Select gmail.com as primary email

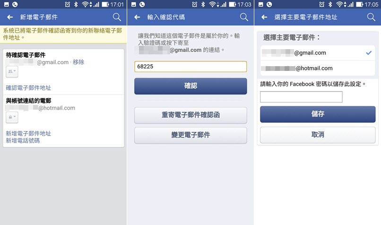[318, 53]
